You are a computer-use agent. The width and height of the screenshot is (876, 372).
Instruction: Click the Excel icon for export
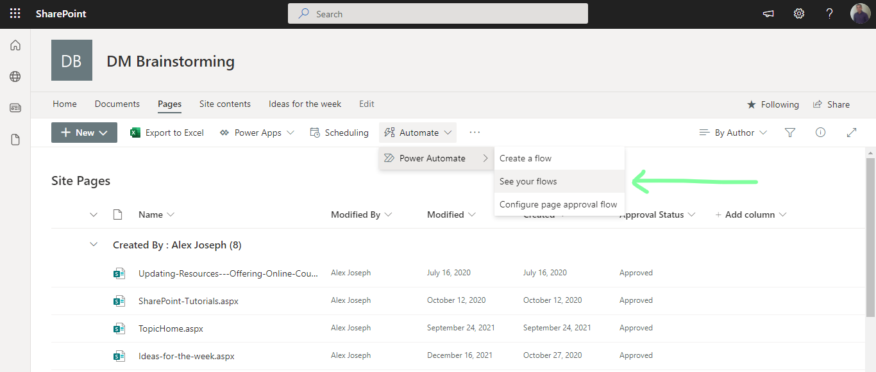click(135, 133)
